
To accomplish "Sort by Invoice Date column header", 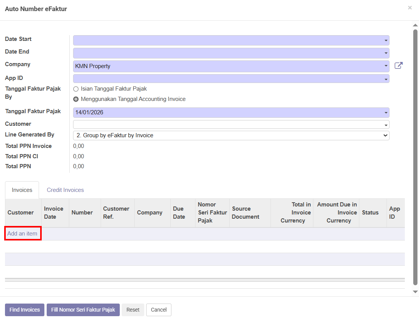I will point(54,213).
